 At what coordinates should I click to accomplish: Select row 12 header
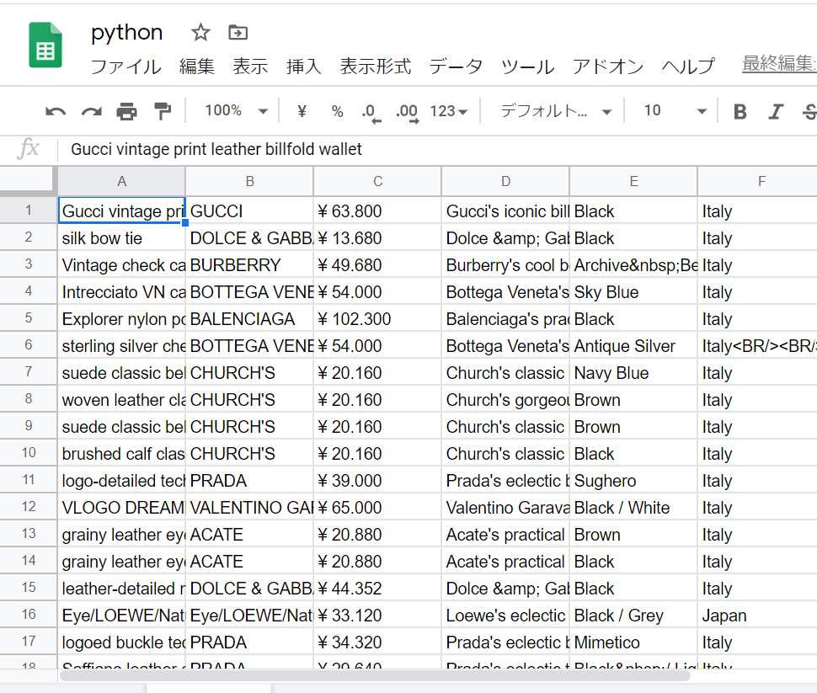click(x=29, y=507)
